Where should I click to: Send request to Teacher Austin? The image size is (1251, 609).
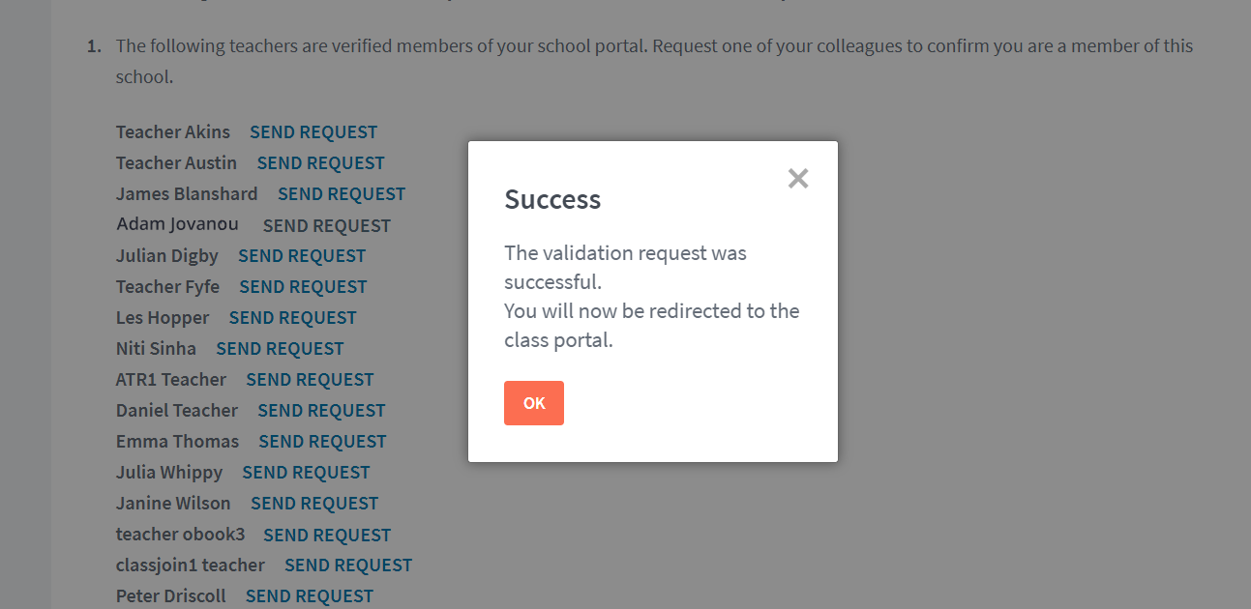[x=320, y=163]
